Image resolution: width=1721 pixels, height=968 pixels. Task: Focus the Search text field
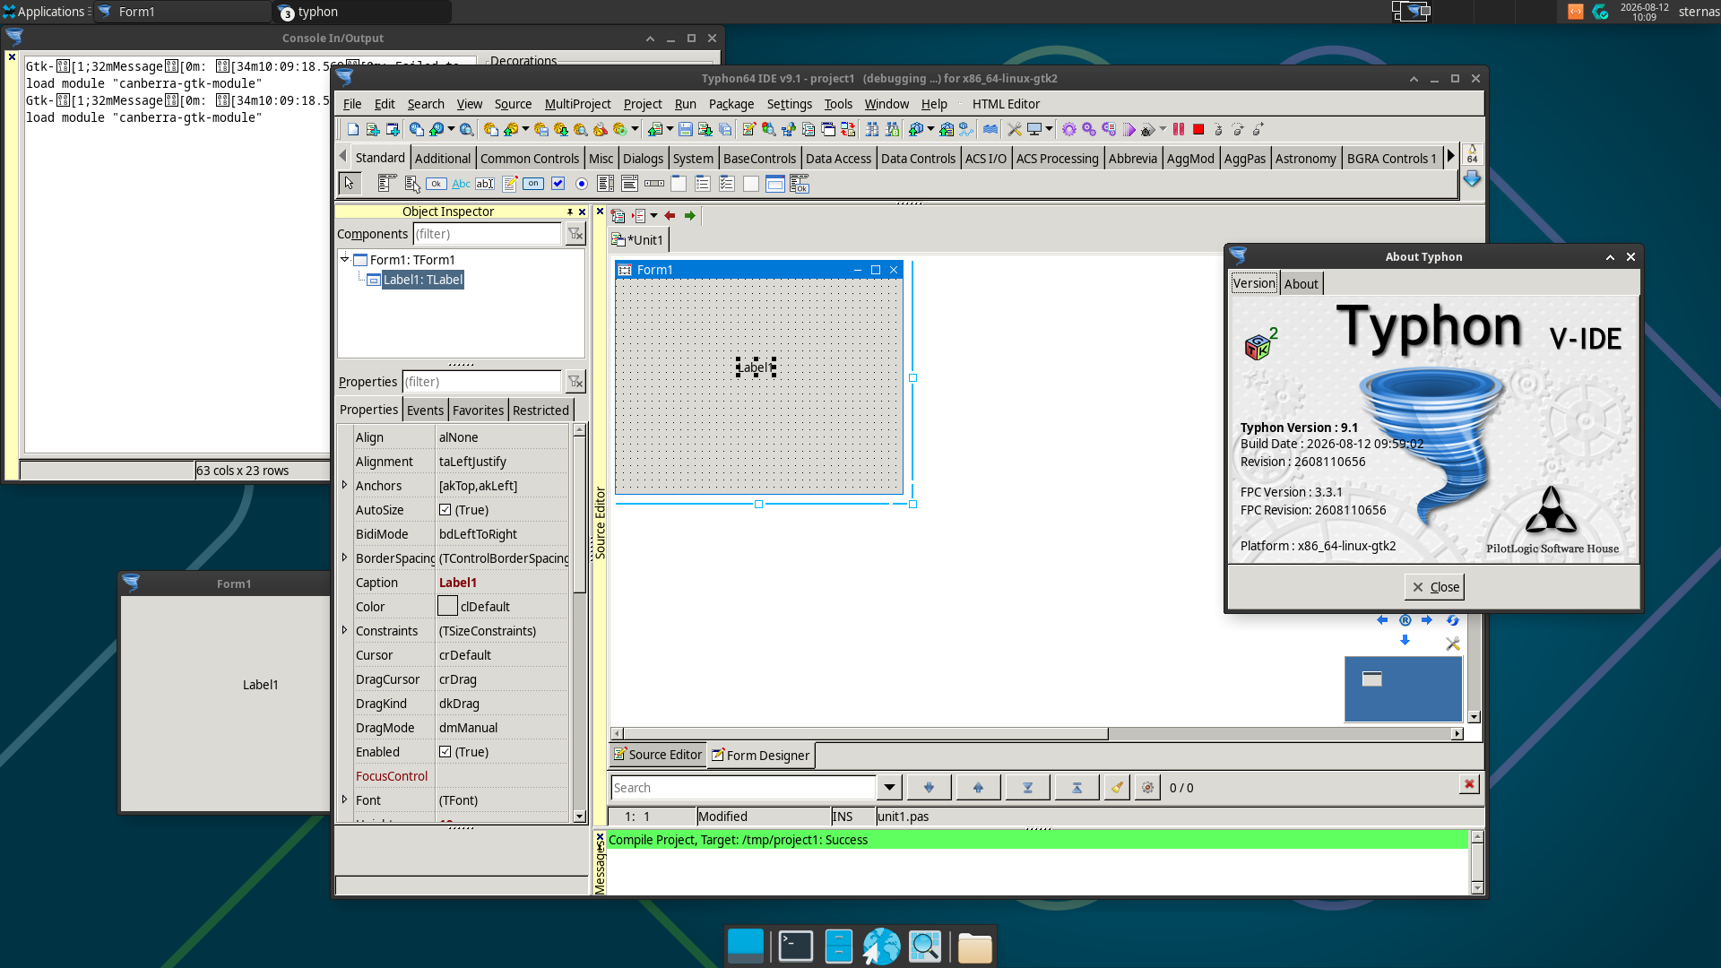point(743,788)
